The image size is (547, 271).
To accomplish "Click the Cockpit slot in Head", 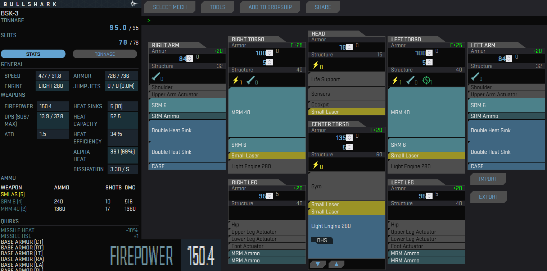I will (x=347, y=105).
